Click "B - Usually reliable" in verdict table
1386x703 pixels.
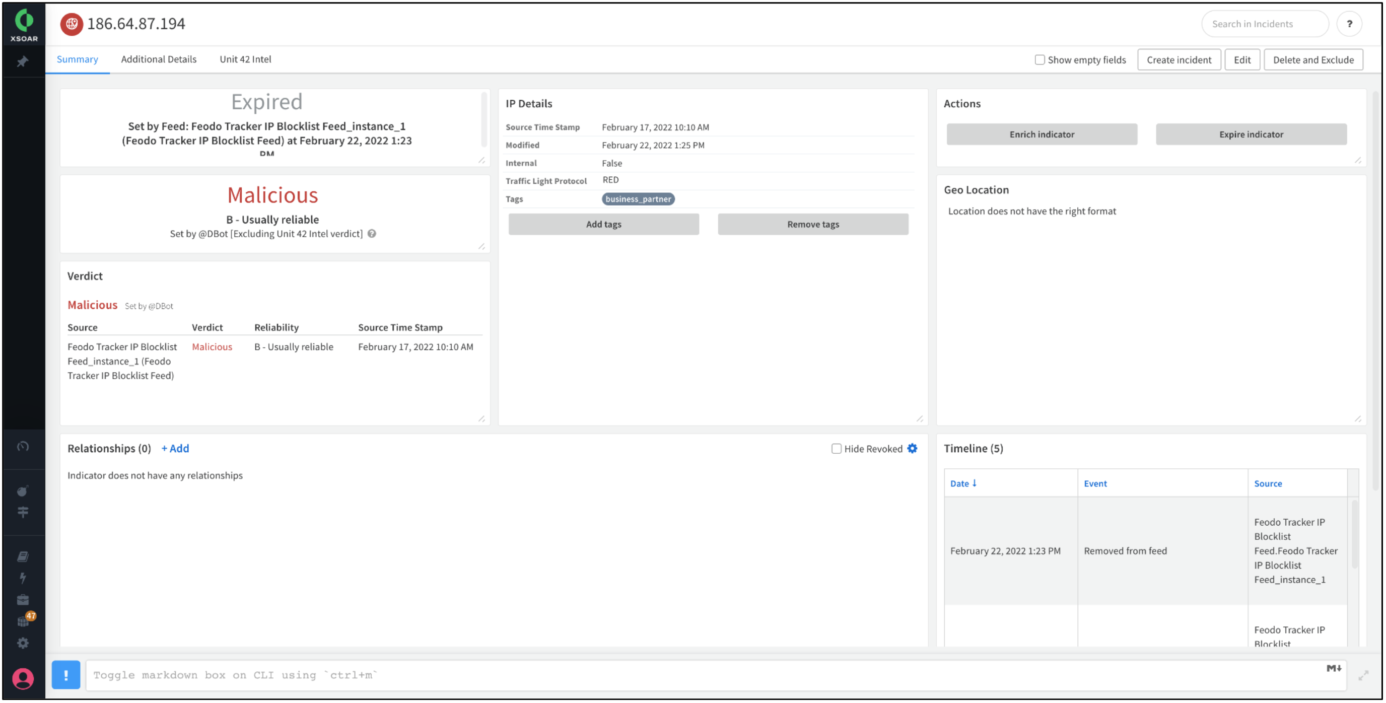pyautogui.click(x=294, y=347)
